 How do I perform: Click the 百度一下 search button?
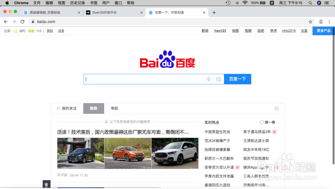pyautogui.click(x=238, y=79)
